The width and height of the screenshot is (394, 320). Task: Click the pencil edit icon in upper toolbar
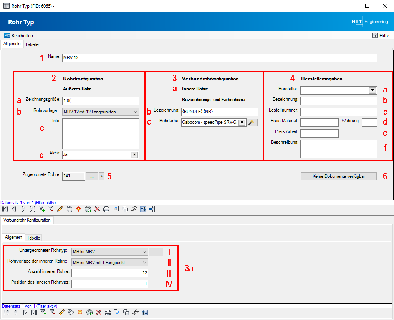tap(60, 209)
